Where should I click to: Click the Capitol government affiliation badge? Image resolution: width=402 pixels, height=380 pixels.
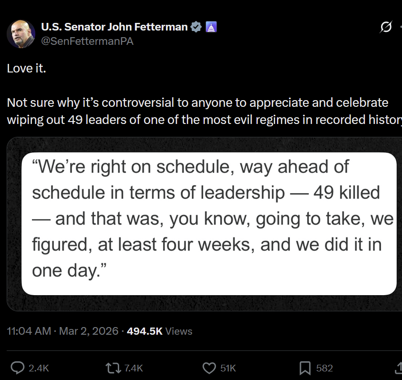click(x=211, y=27)
